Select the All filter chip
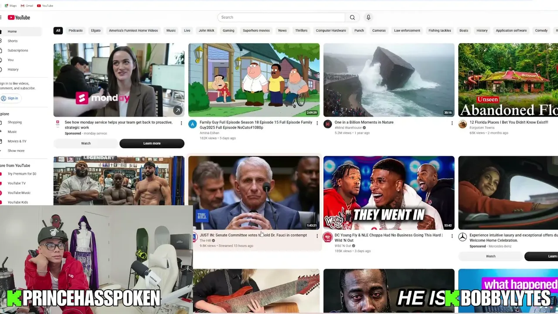The width and height of the screenshot is (558, 314). point(58,31)
